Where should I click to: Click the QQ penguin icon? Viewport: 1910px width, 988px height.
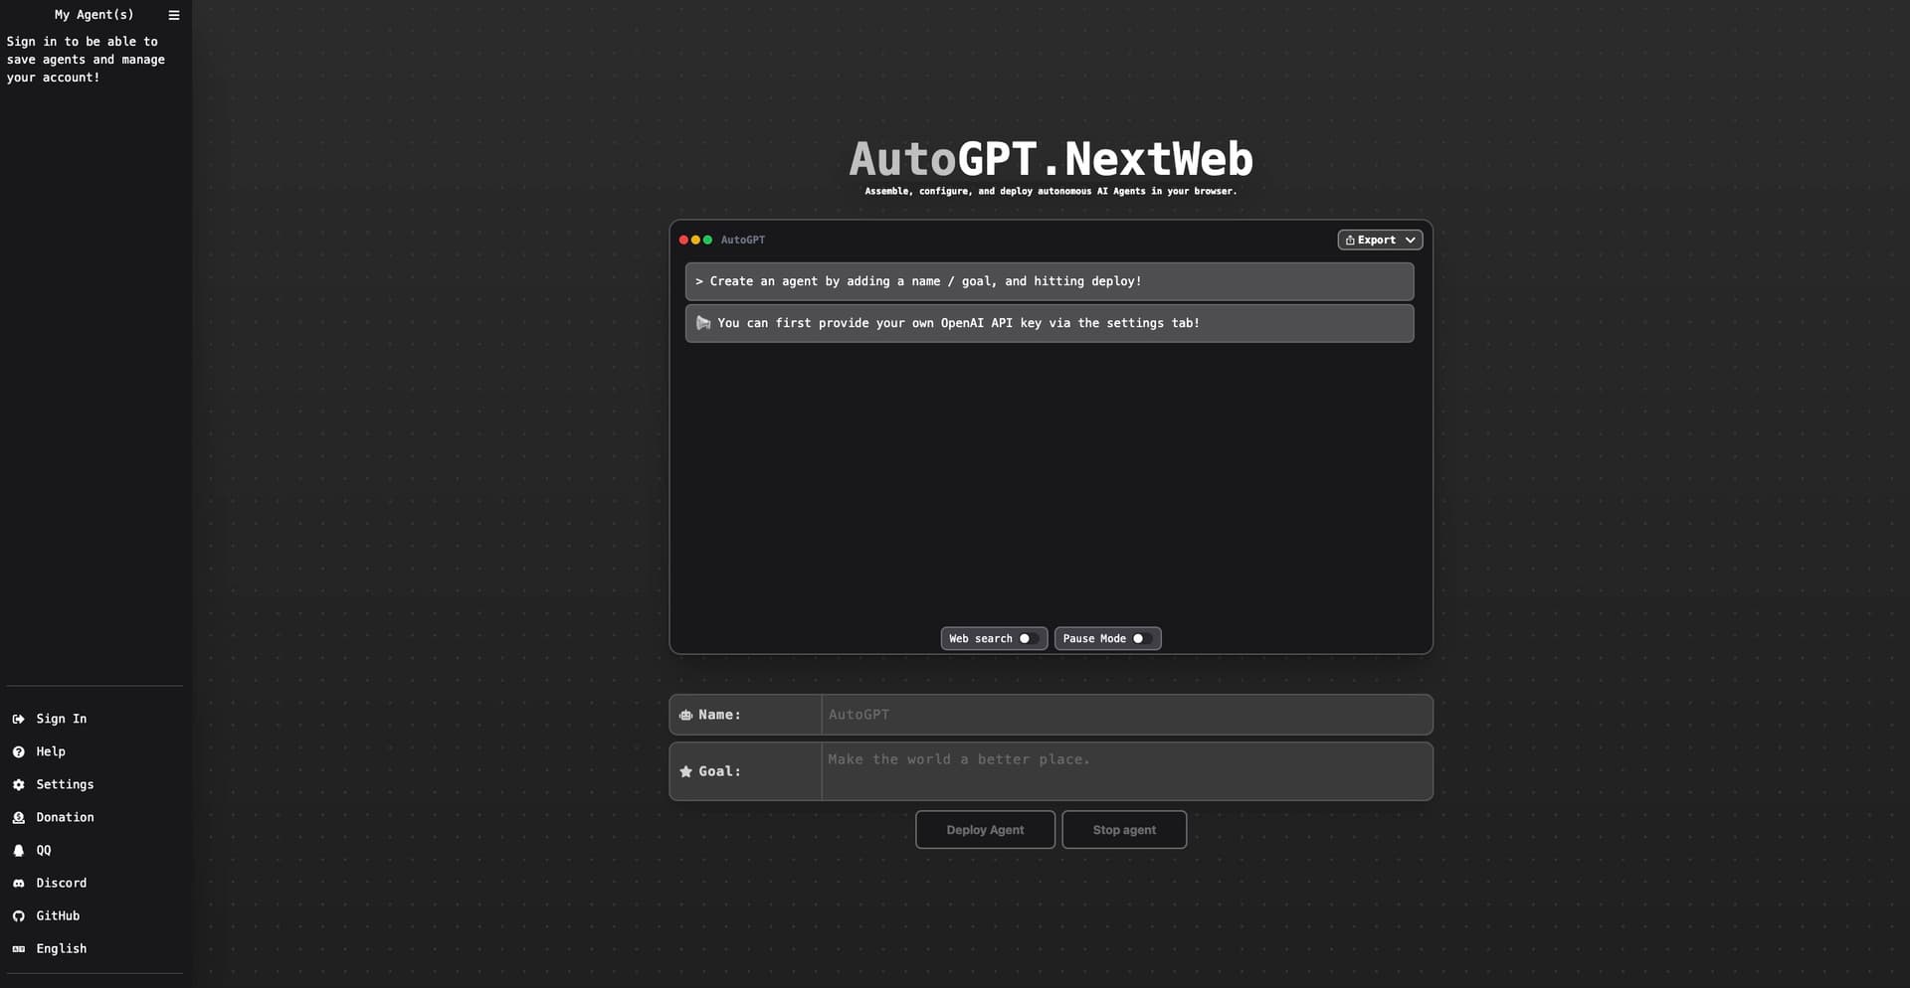click(18, 850)
